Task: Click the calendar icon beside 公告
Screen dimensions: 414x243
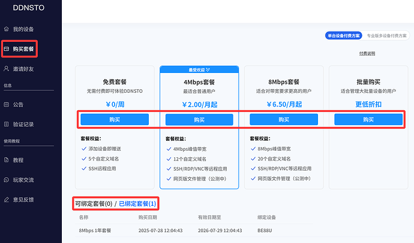Action: [7, 104]
